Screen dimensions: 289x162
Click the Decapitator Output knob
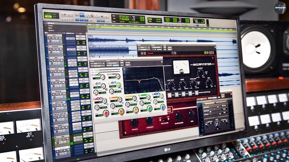pyautogui.click(x=201, y=73)
